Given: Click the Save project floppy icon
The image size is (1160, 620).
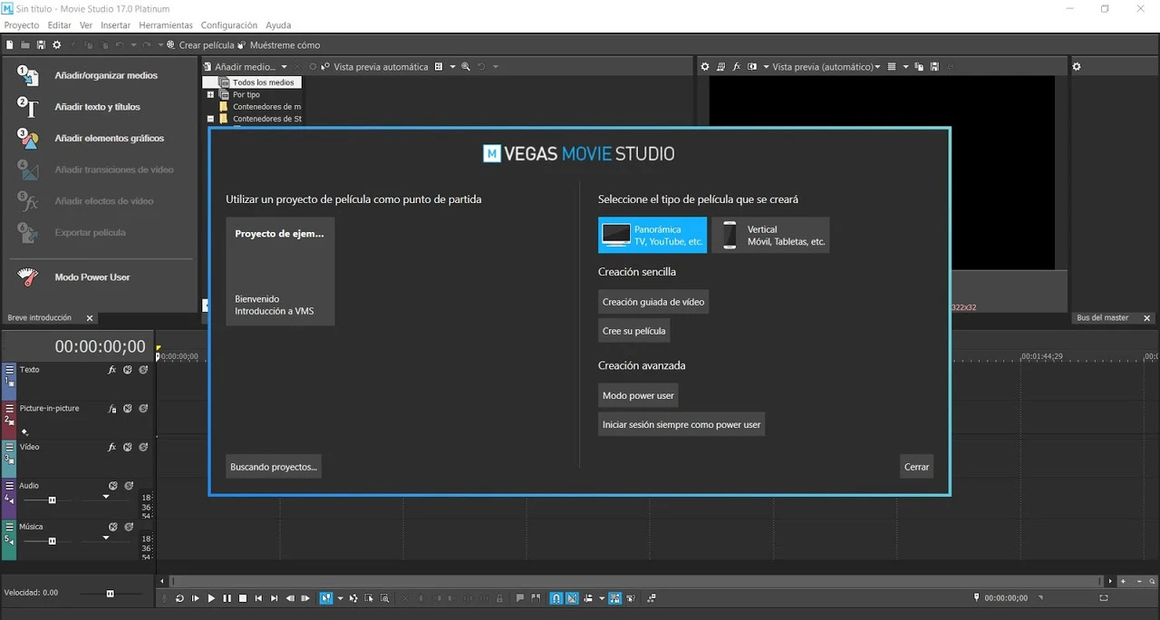Looking at the screenshot, I should click(41, 44).
